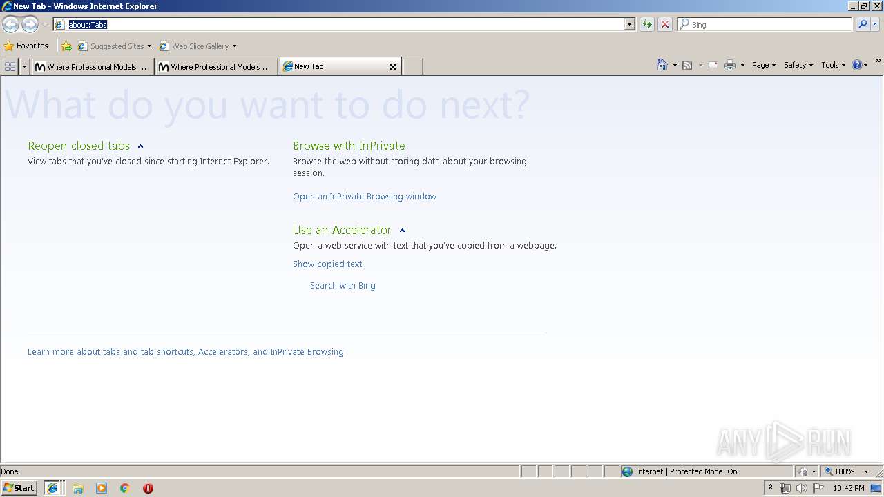The height and width of the screenshot is (497, 884).
Task: Open the Google Chrome taskbar icon
Action: click(x=125, y=488)
